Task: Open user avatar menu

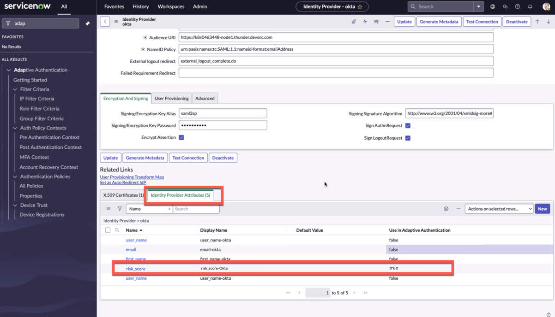Action: coord(546,7)
